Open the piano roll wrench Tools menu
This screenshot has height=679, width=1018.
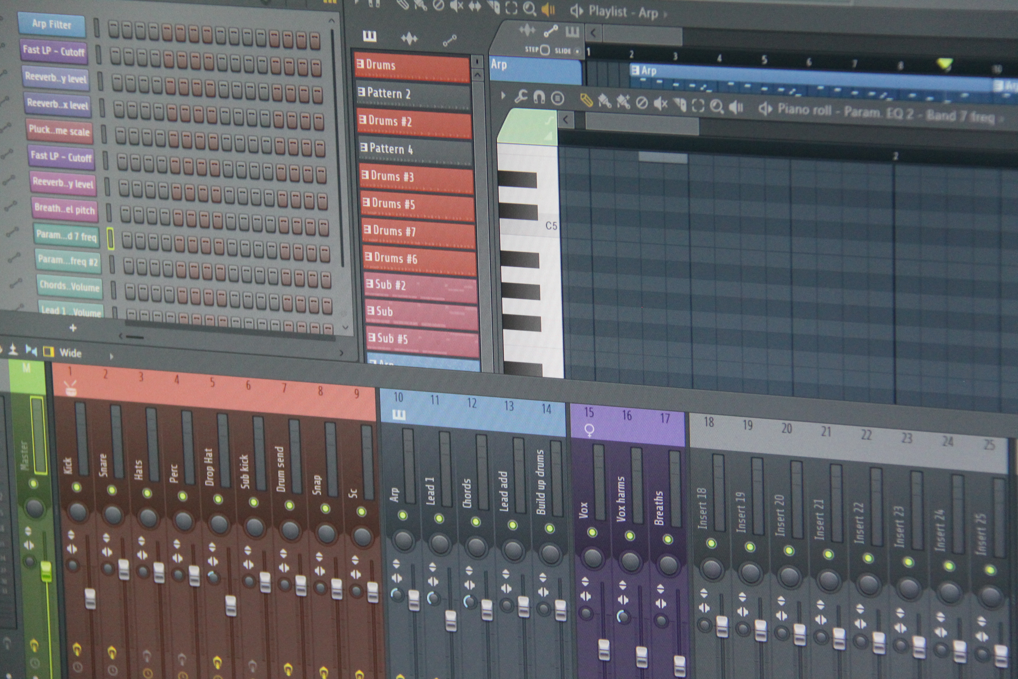[x=521, y=96]
